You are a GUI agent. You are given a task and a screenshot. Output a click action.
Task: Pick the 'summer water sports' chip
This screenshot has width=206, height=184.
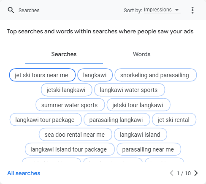(70, 105)
